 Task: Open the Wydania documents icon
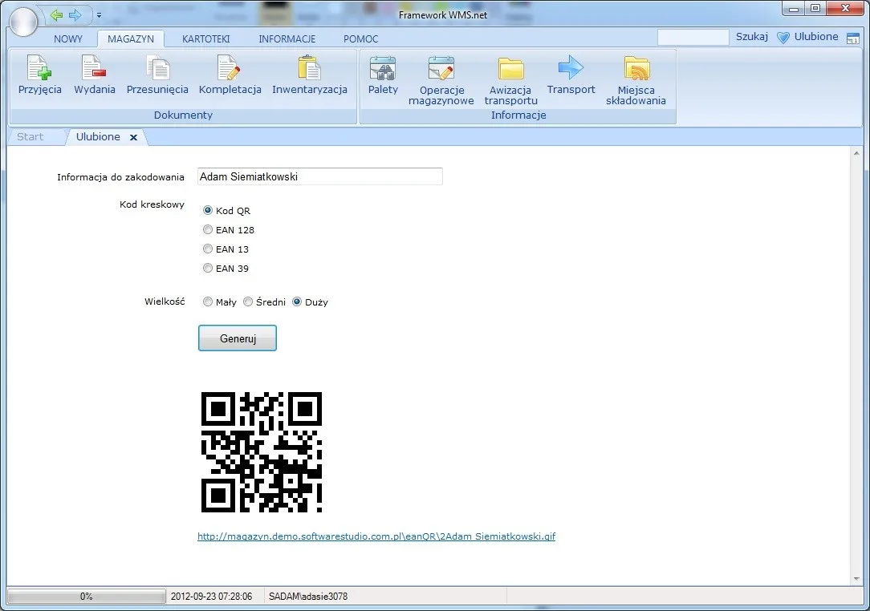click(x=95, y=75)
